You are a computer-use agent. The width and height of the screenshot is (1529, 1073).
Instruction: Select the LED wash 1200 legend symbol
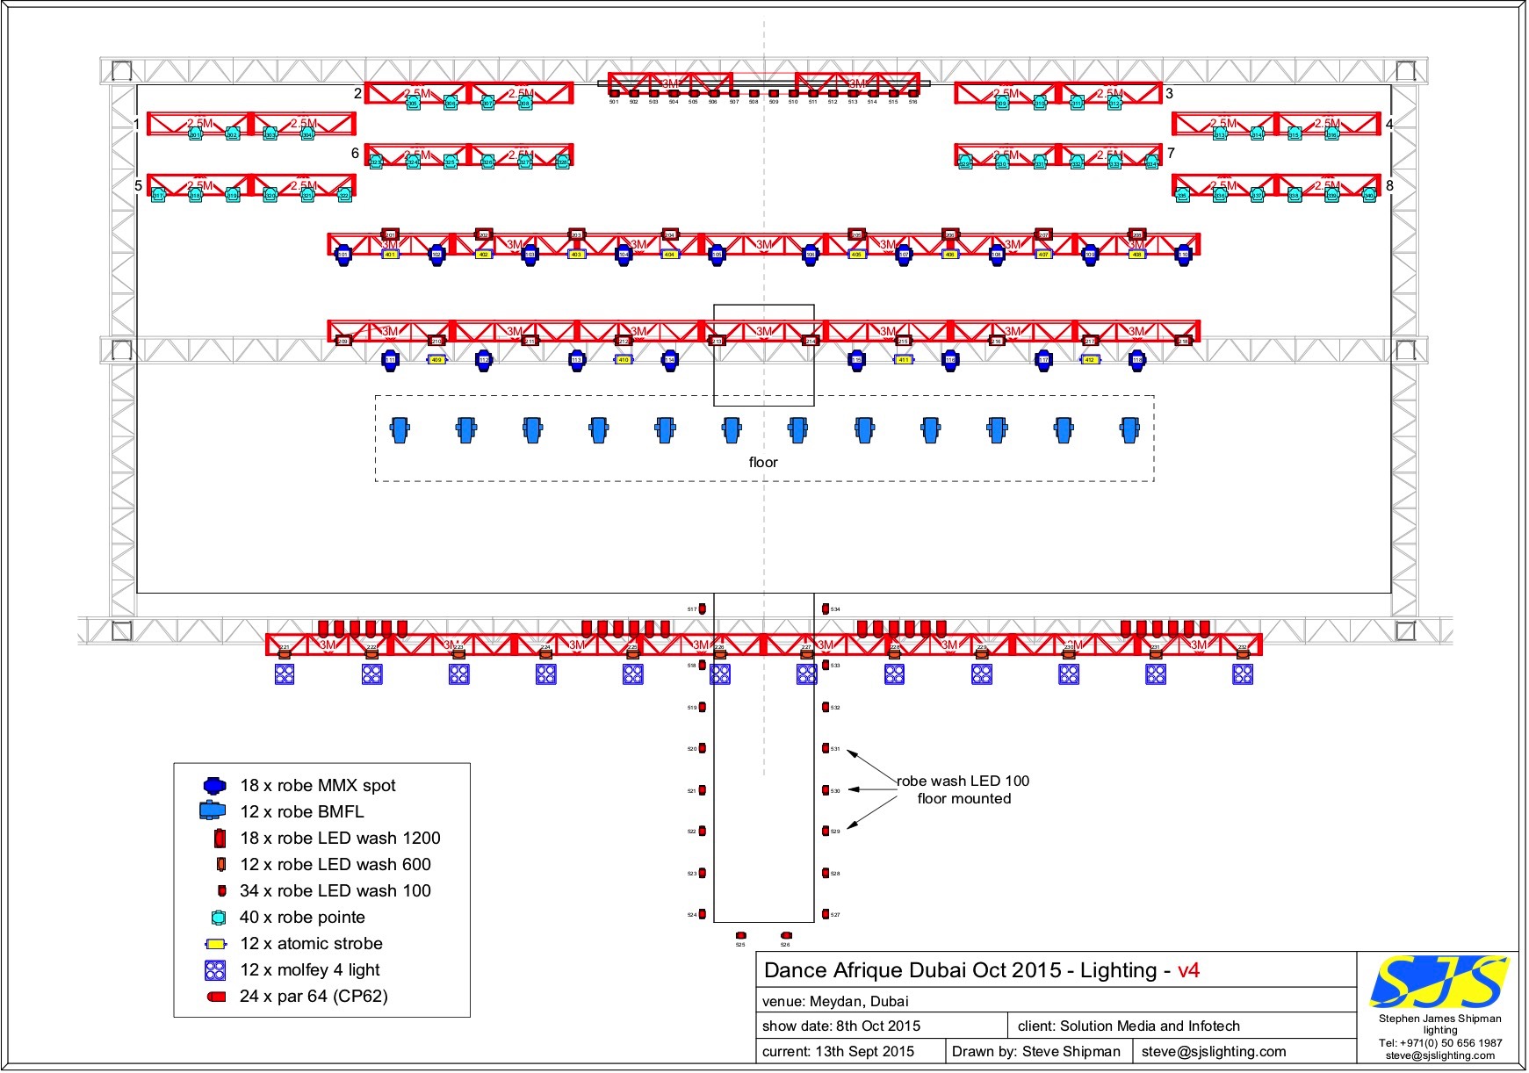[220, 839]
